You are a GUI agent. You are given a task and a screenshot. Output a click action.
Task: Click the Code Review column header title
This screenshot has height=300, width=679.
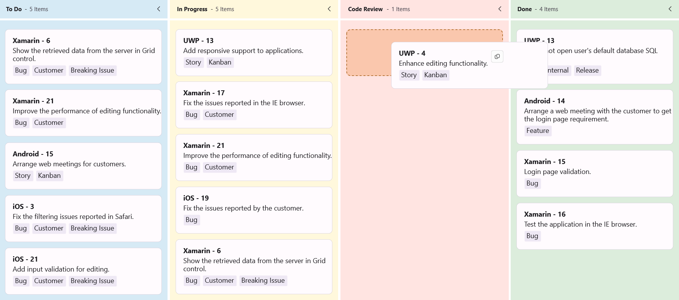coord(365,9)
